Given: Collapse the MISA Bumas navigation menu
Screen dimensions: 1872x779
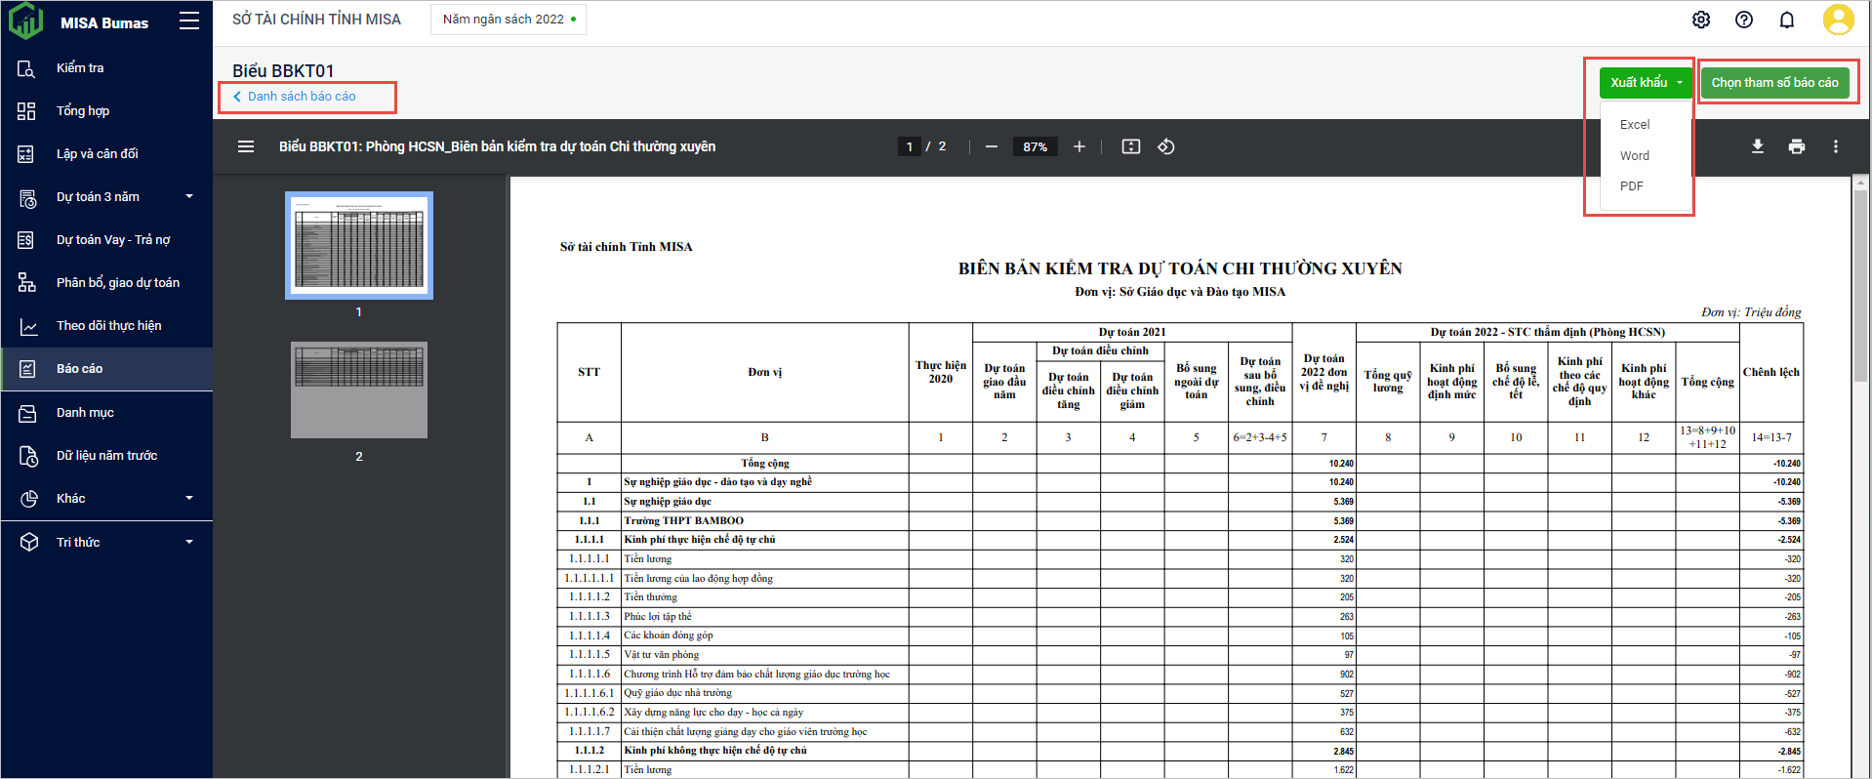Looking at the screenshot, I should (189, 21).
